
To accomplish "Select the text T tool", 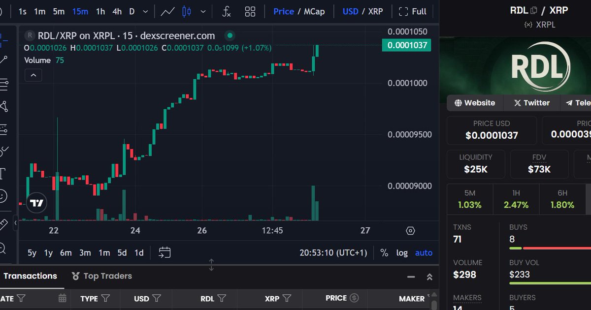I will 3,173.
